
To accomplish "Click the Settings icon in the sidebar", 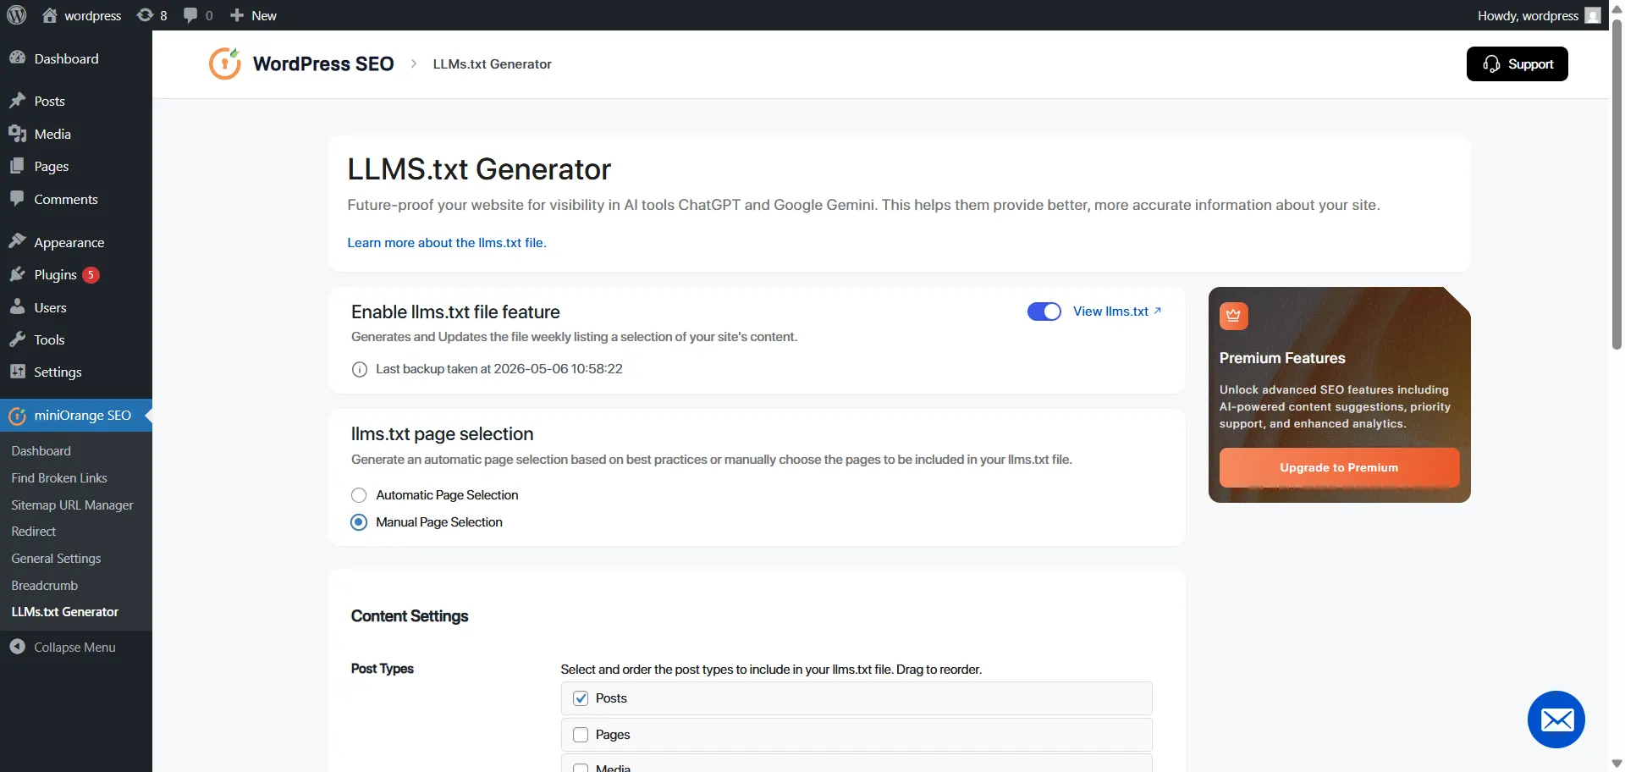I will [18, 372].
